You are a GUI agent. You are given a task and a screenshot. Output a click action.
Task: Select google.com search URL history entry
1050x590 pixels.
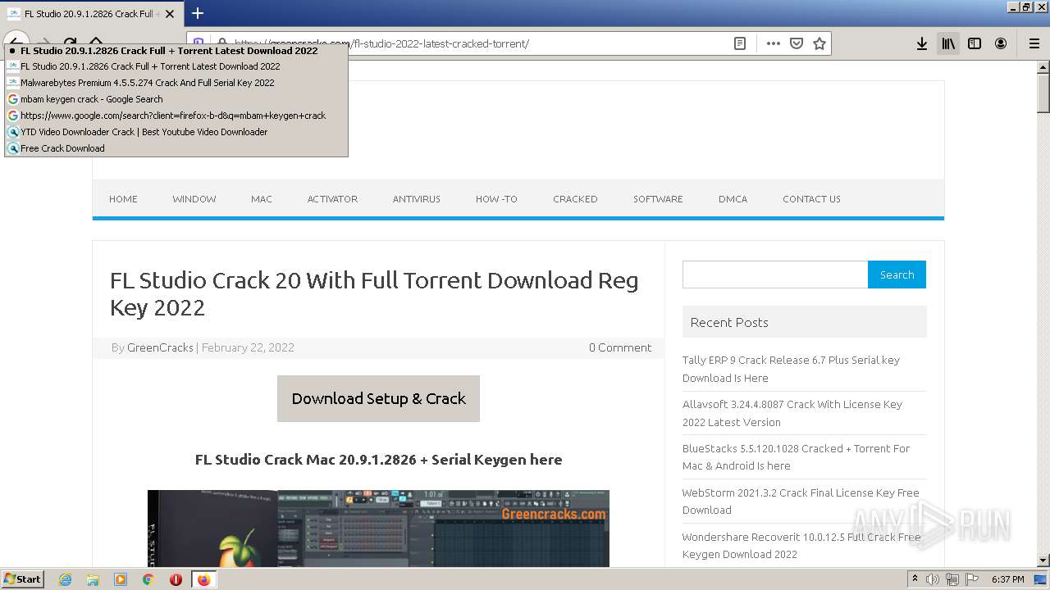coord(176,116)
